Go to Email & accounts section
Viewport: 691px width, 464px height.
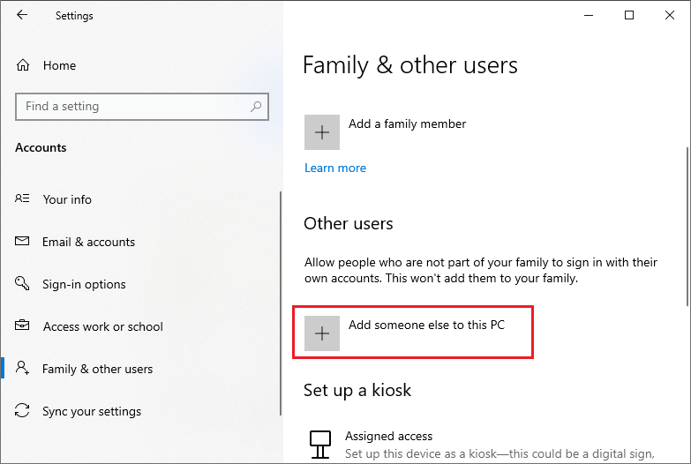click(88, 242)
